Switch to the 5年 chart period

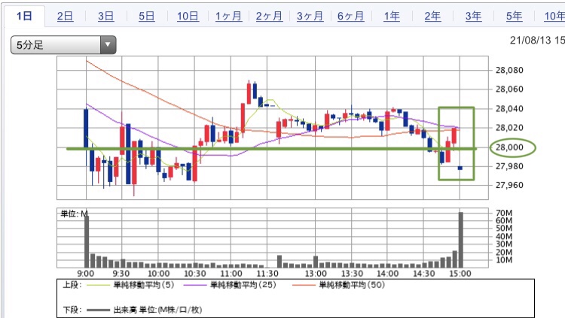point(514,17)
